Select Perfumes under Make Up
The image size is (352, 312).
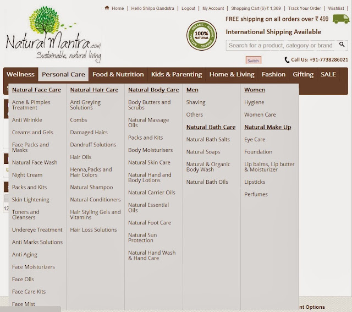click(x=256, y=194)
